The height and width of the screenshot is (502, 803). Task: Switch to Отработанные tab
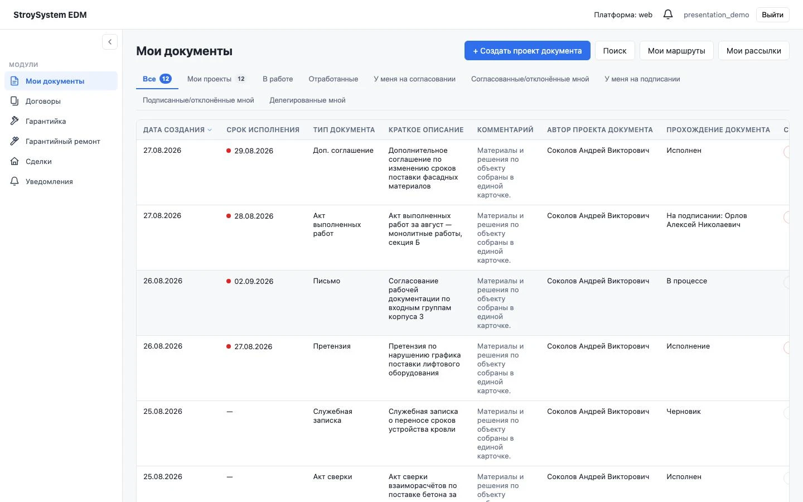click(x=333, y=79)
